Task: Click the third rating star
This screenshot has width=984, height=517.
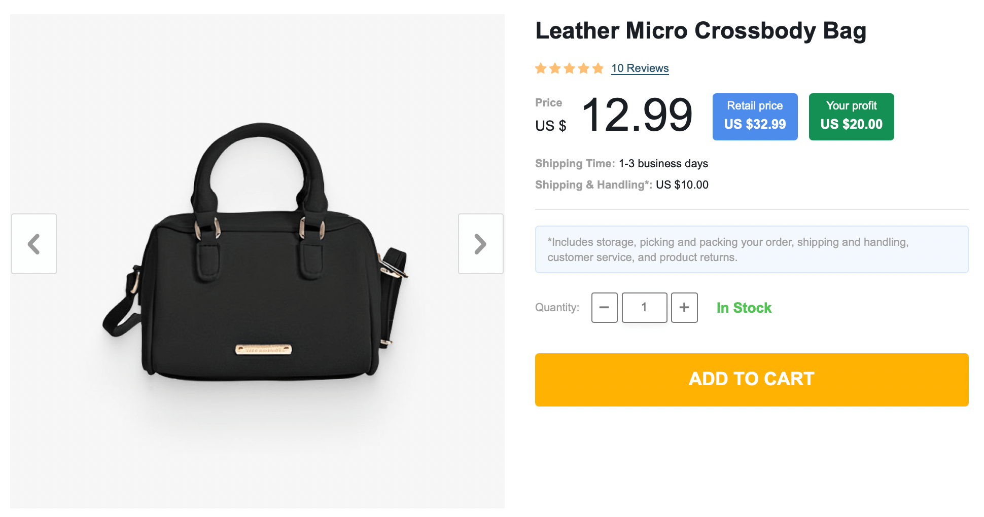Action: 570,68
